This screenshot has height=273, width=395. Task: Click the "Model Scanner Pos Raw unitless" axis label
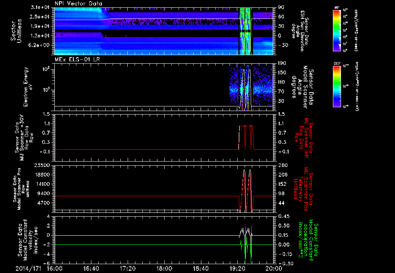[21, 189]
